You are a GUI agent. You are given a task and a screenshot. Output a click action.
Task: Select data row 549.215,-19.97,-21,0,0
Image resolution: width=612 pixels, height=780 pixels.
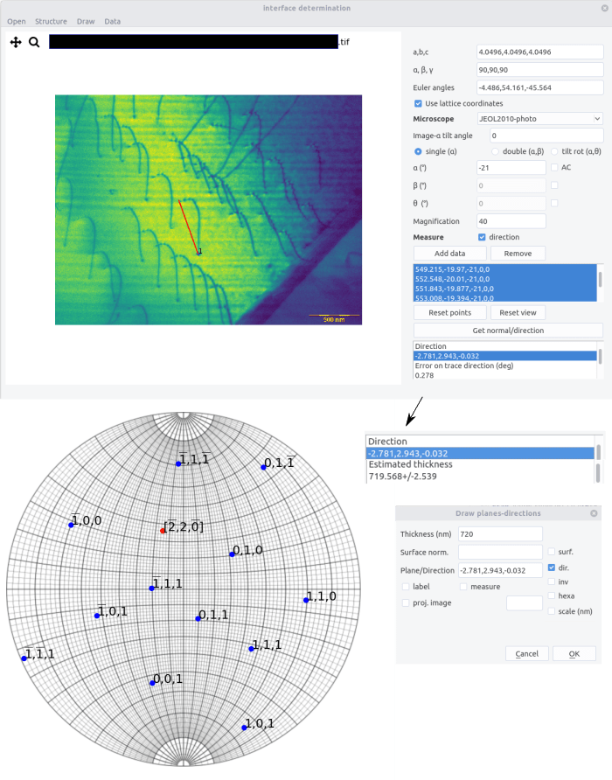[505, 269]
